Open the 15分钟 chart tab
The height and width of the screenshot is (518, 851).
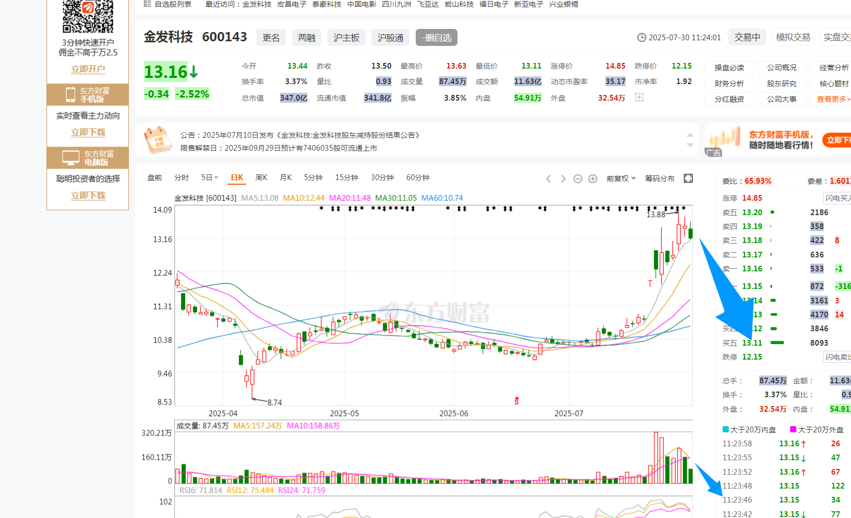[347, 177]
